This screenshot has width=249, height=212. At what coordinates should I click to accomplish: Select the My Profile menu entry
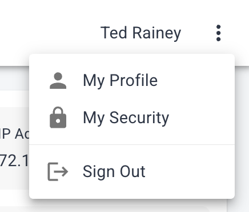pyautogui.click(x=132, y=81)
